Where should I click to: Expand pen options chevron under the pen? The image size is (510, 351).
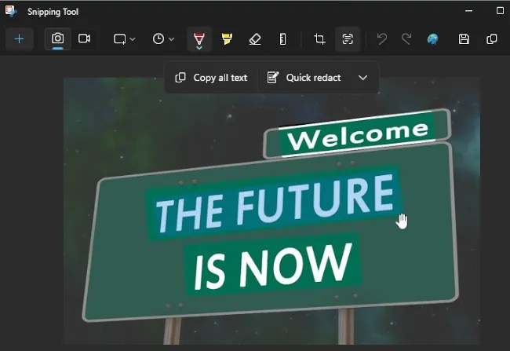coord(199,48)
